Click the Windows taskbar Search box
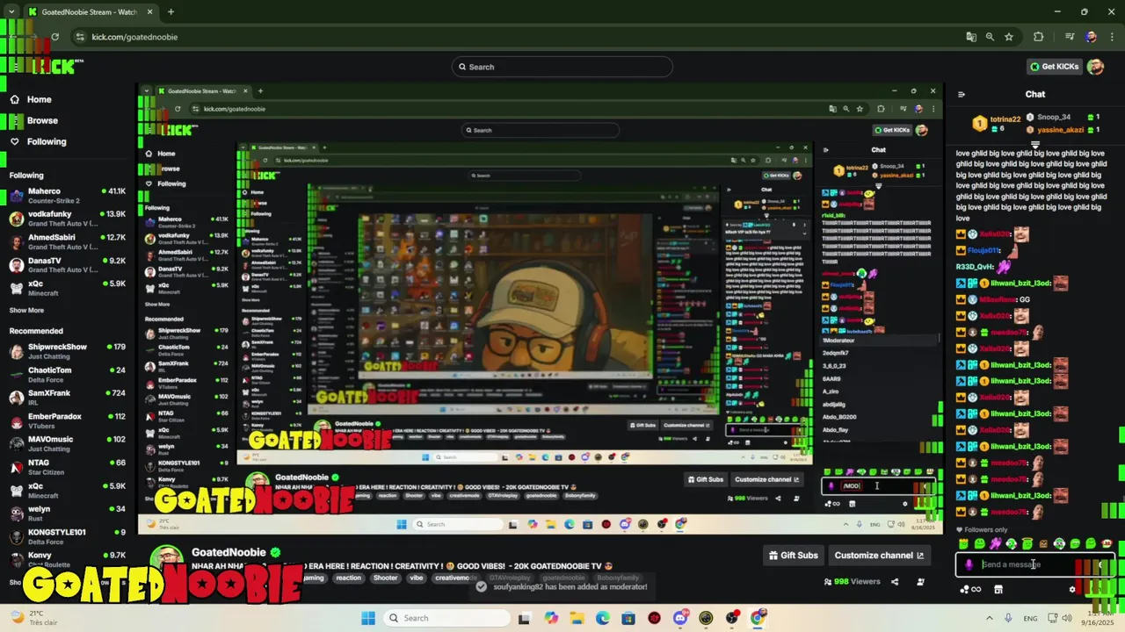 (x=445, y=618)
